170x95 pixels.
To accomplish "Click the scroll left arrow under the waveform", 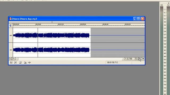I will pos(17,59).
